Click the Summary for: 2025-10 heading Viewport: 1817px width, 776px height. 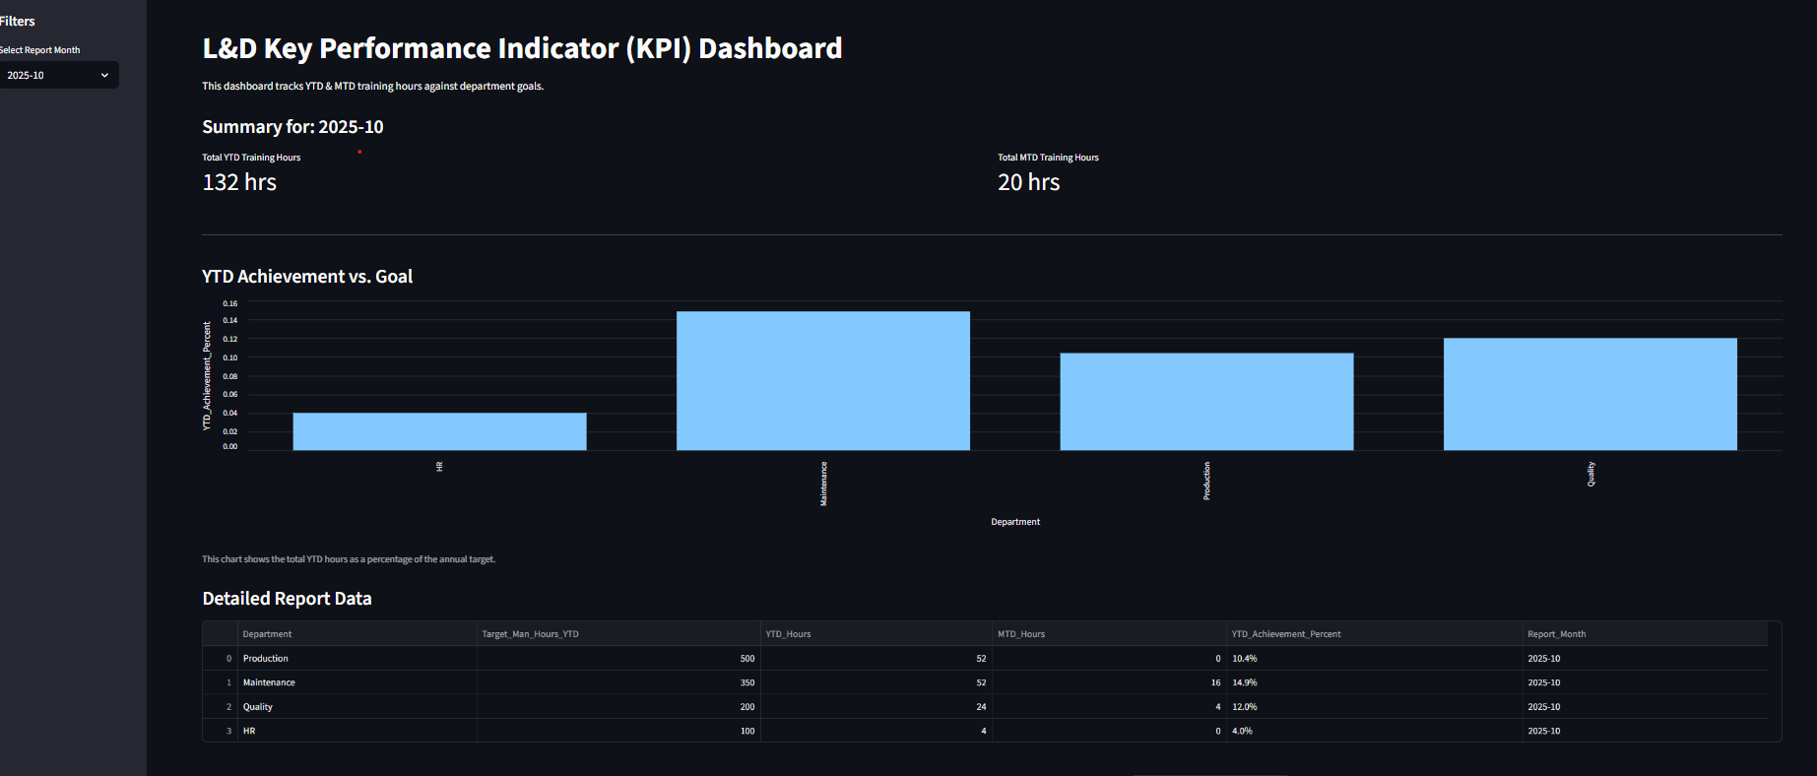[292, 127]
